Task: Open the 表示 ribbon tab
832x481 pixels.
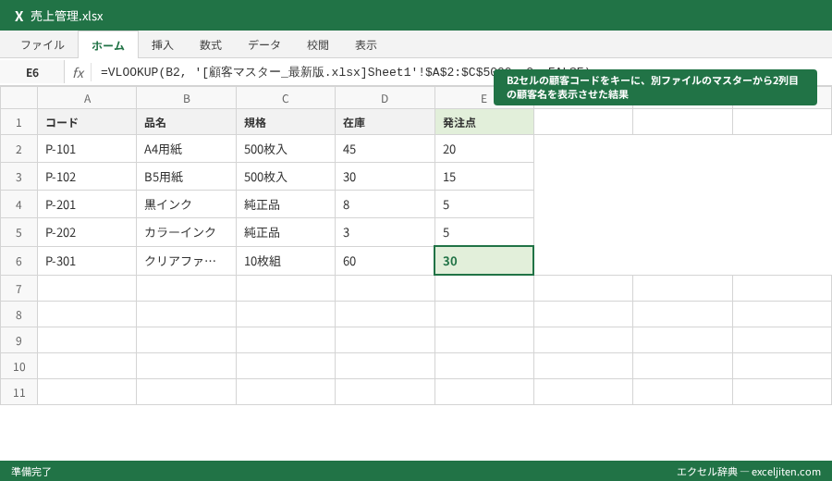Action: (x=366, y=45)
